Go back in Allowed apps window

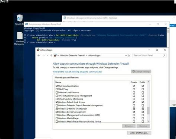click(x=39, y=55)
